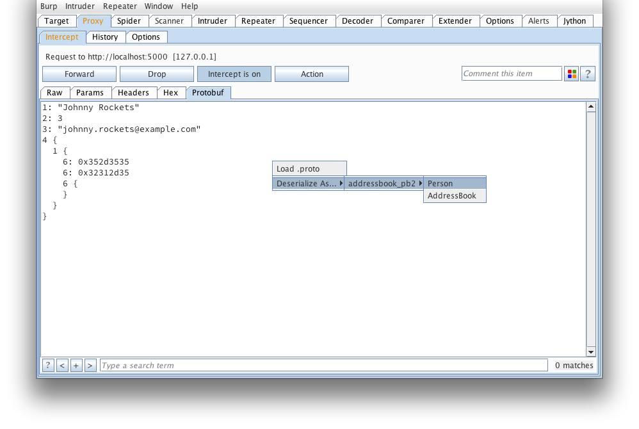Click the Comment this item field
This screenshot has width=639, height=429.
[512, 74]
